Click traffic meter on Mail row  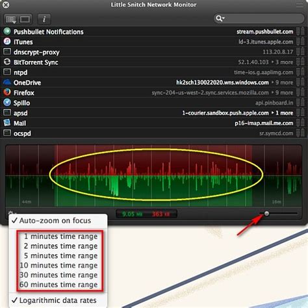300,123
